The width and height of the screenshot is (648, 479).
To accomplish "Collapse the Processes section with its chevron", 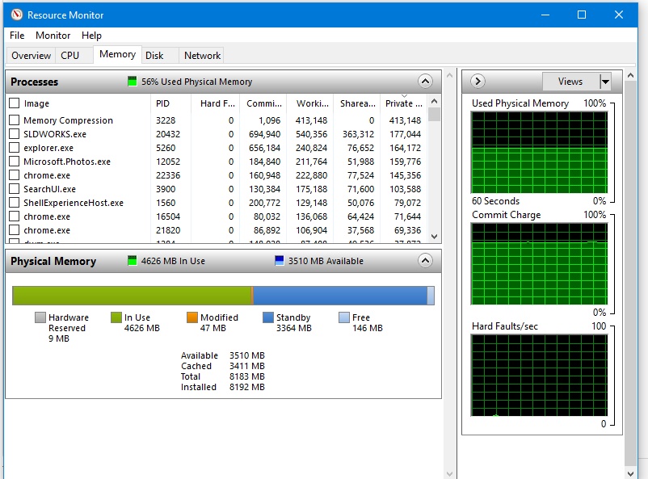I will 425,82.
